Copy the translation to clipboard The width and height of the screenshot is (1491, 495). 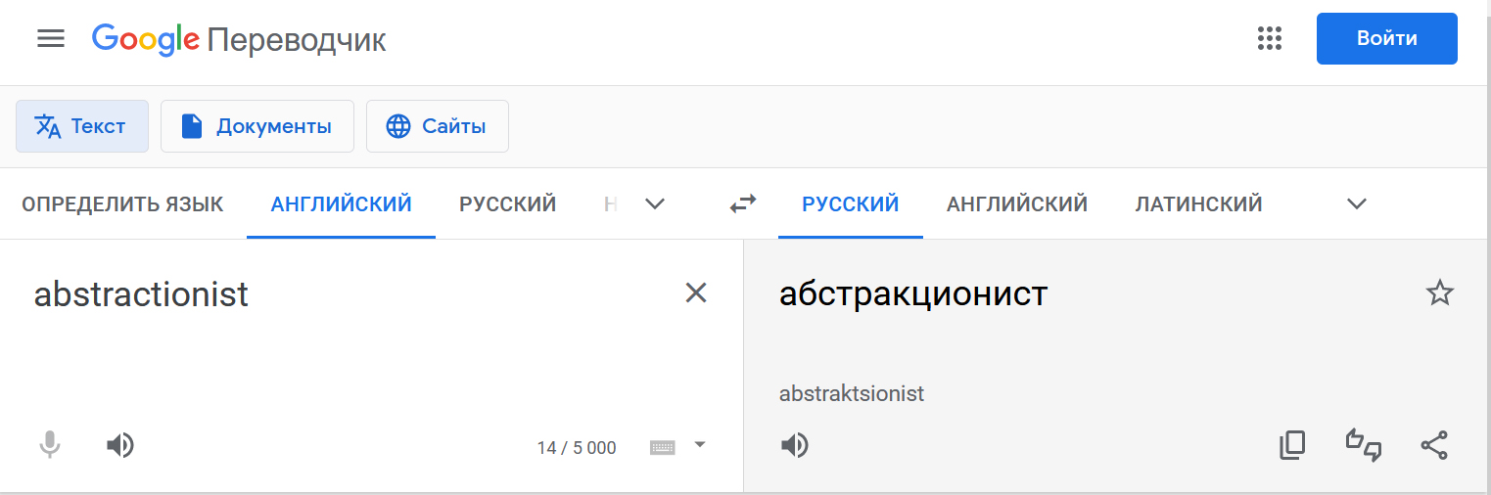(1292, 446)
